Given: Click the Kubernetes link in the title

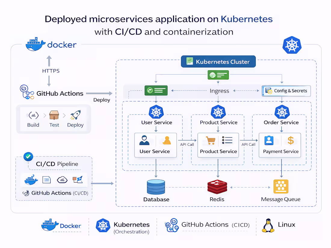Looking at the screenshot, I should point(247,19).
